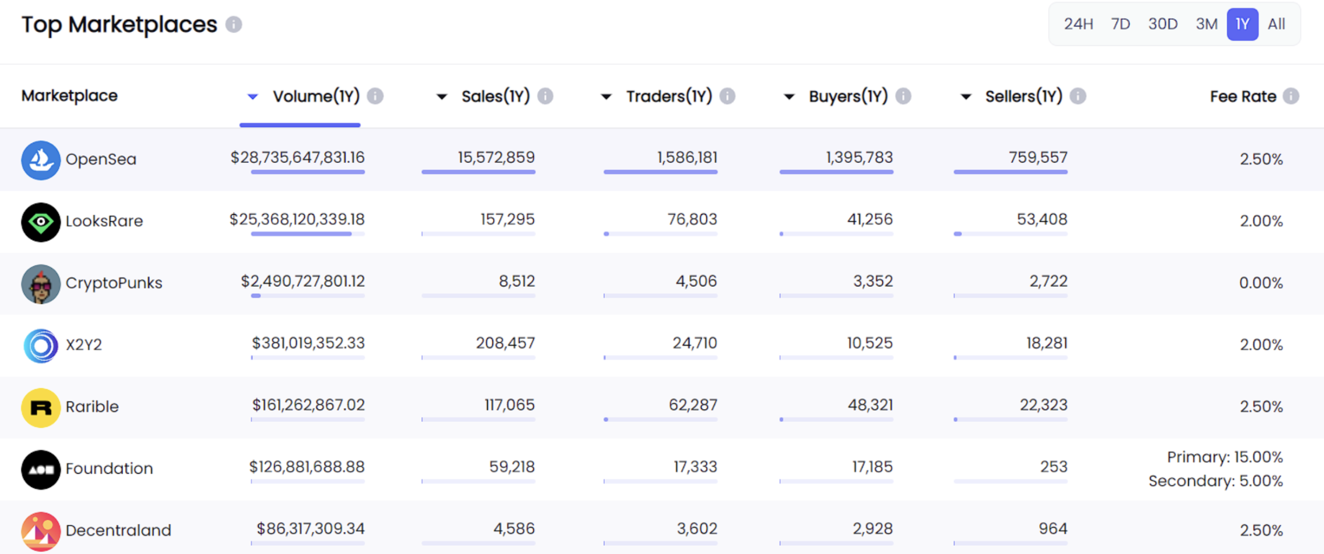The height and width of the screenshot is (554, 1324).
Task: Click the Sales(1Y) info icon
Action: pos(545,96)
